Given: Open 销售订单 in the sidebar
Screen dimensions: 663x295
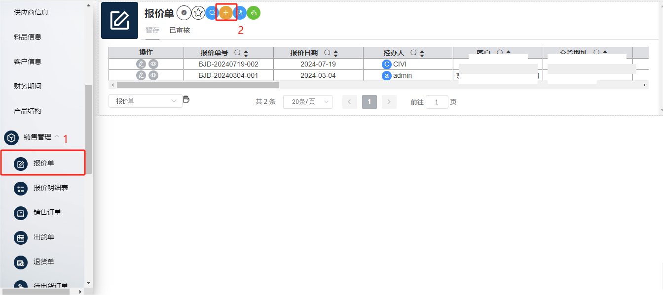Looking at the screenshot, I should coord(47,212).
